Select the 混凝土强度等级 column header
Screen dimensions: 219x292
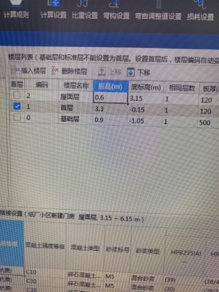[45, 246]
